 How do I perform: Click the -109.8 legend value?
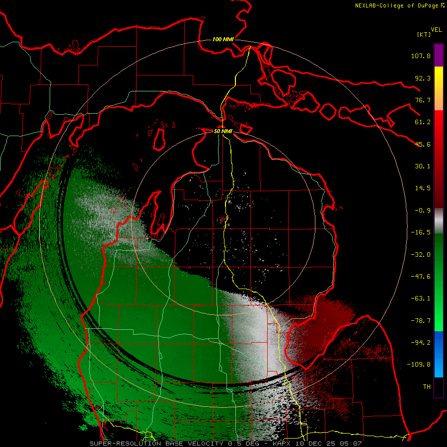[419, 365]
